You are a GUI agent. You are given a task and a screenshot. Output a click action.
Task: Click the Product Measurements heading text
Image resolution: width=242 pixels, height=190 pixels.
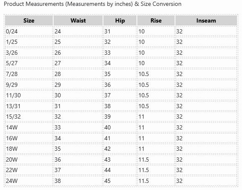[x=93, y=4]
